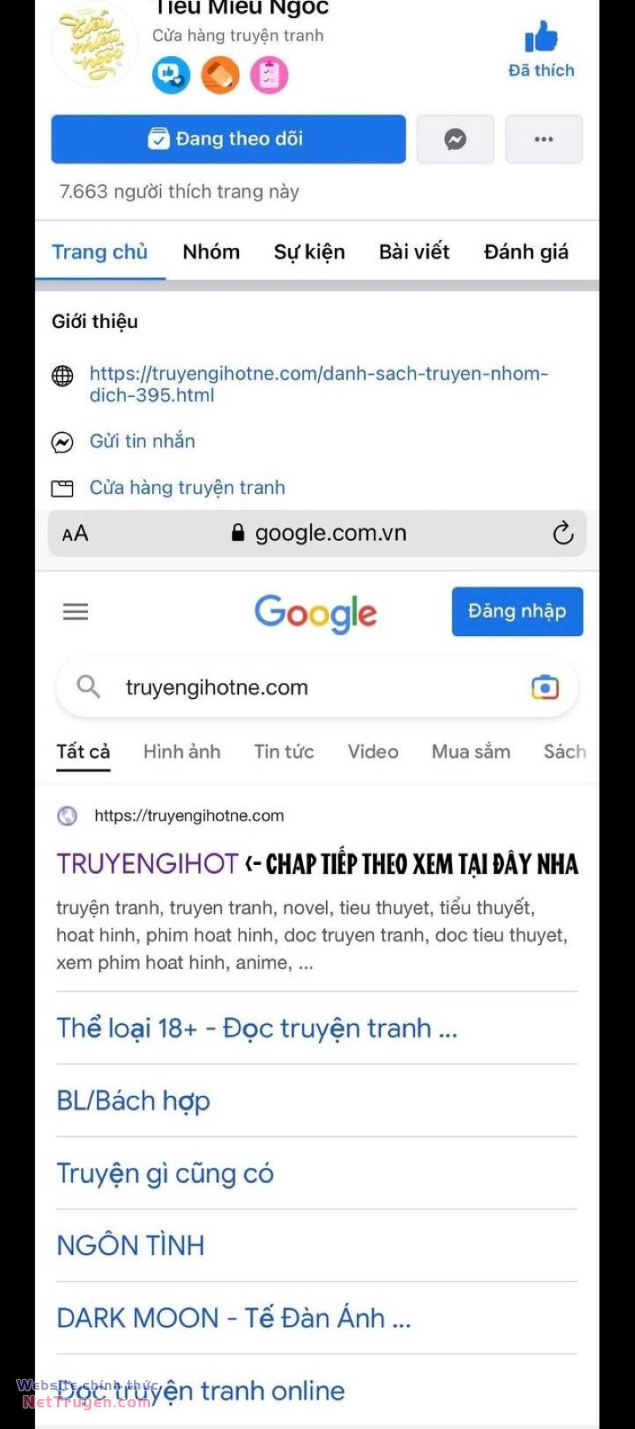This screenshot has height=1429, width=635.
Task: Tap the Google Lens camera icon
Action: [x=545, y=687]
